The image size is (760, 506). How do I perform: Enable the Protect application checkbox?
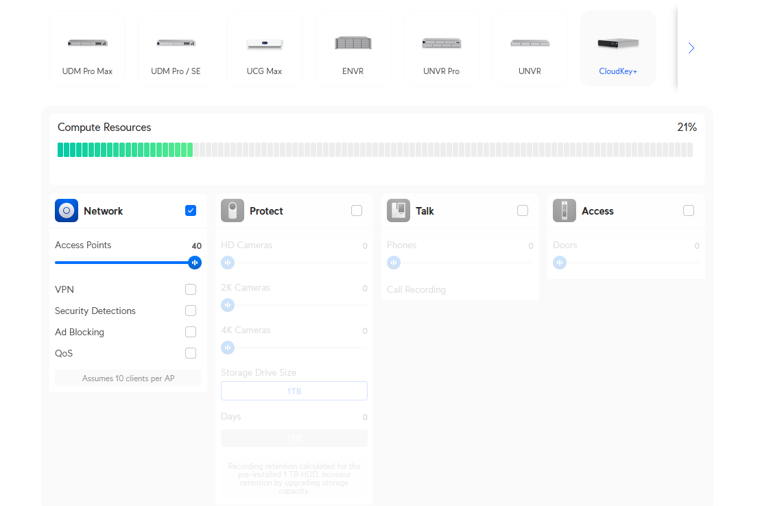tap(357, 210)
